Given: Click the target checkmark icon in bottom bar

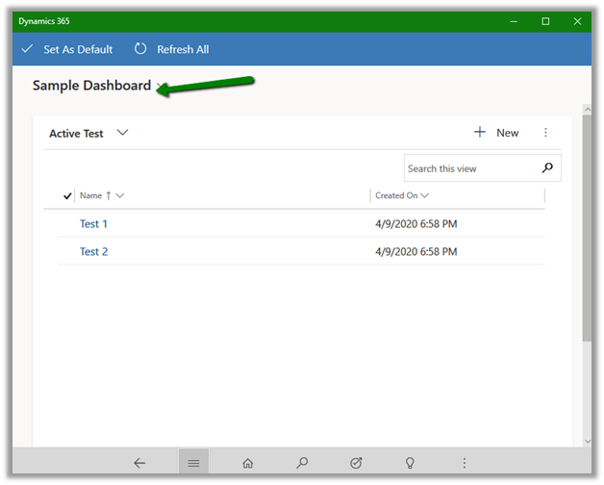Looking at the screenshot, I should click(x=356, y=463).
